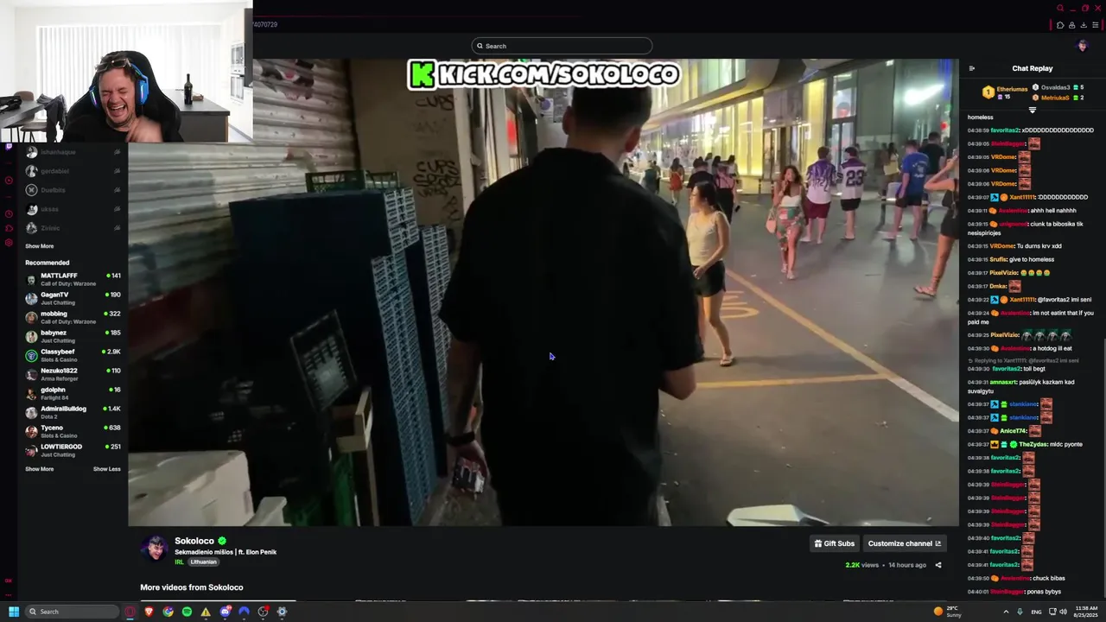
Task: Open offline gerdabiel followed channel
Action: (x=73, y=171)
